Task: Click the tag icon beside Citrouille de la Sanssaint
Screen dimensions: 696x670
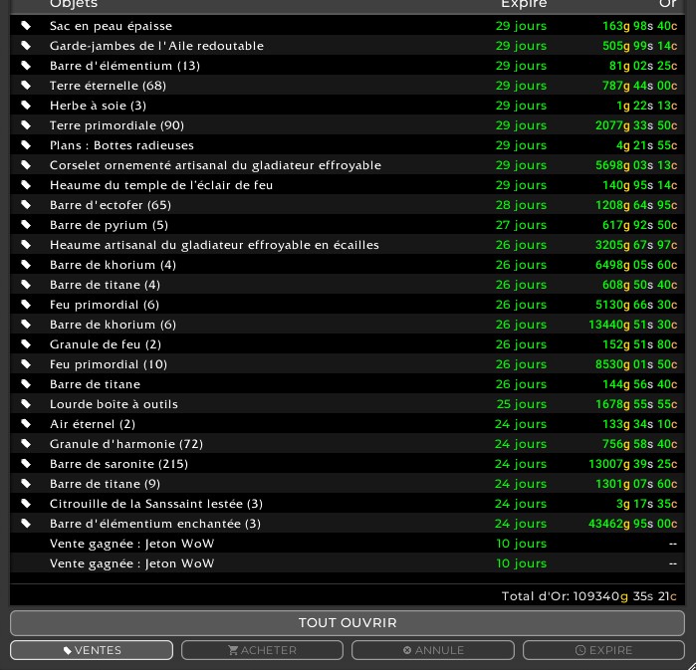Action: [x=26, y=504]
